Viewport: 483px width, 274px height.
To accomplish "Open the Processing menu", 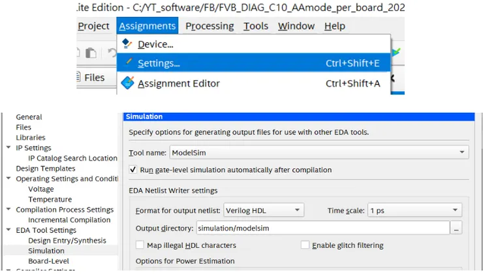I will click(209, 26).
